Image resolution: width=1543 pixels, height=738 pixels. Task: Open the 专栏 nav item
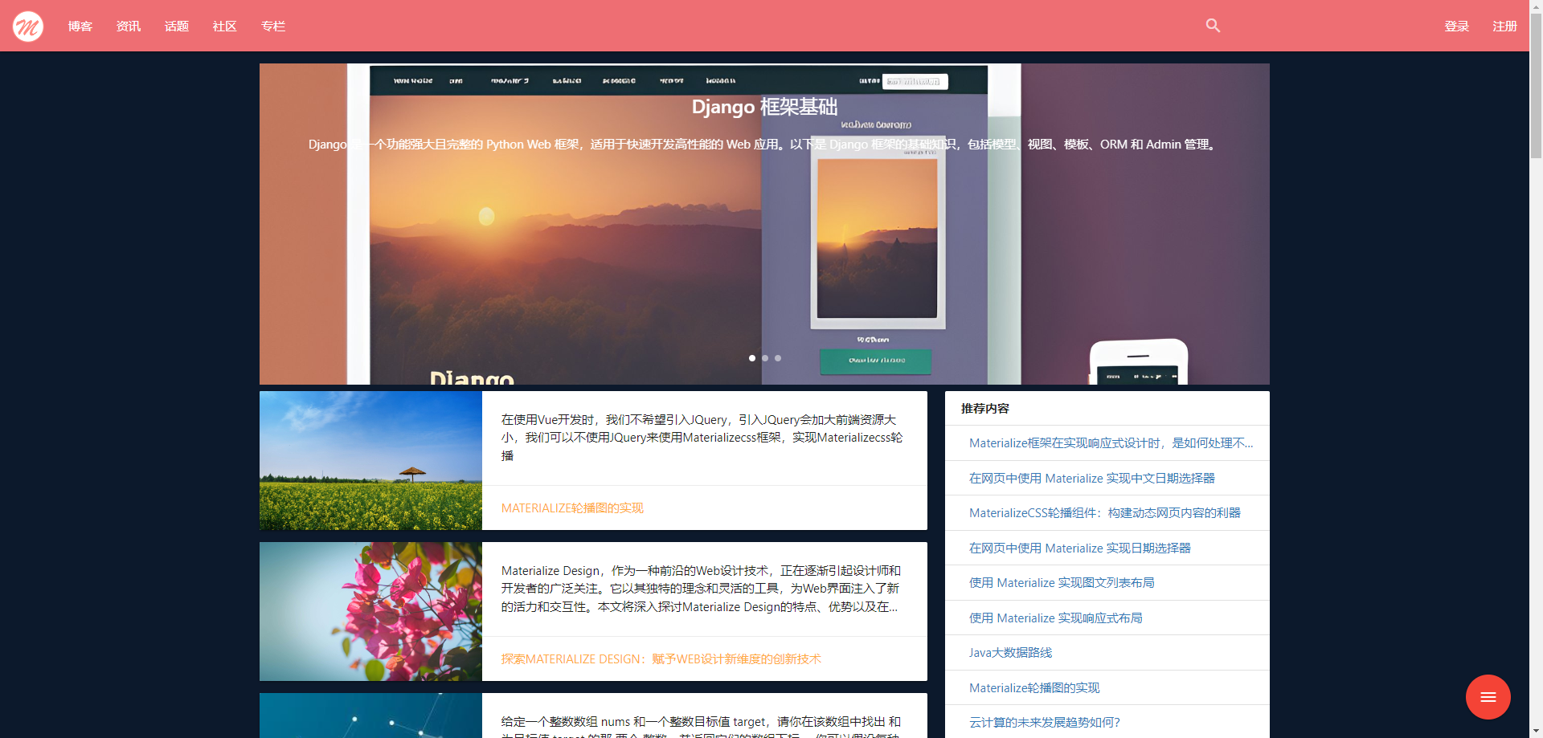coord(273,27)
